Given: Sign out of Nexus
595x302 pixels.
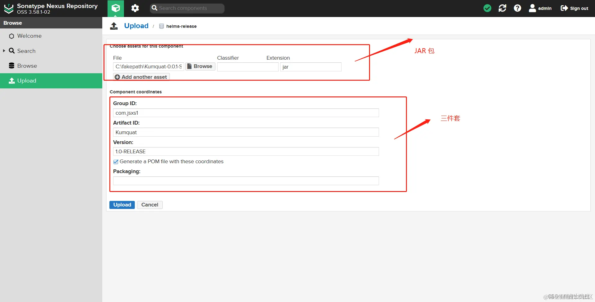Looking at the screenshot, I should pyautogui.click(x=574, y=8).
